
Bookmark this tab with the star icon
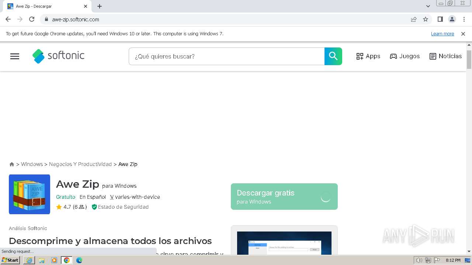pyautogui.click(x=426, y=19)
